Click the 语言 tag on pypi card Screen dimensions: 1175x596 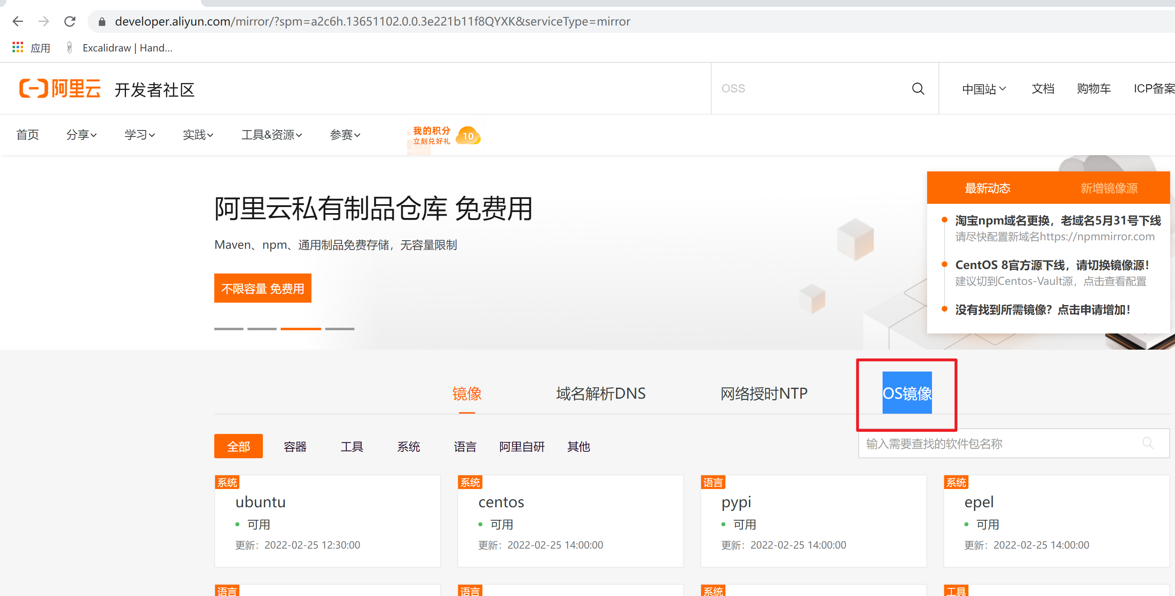click(713, 483)
